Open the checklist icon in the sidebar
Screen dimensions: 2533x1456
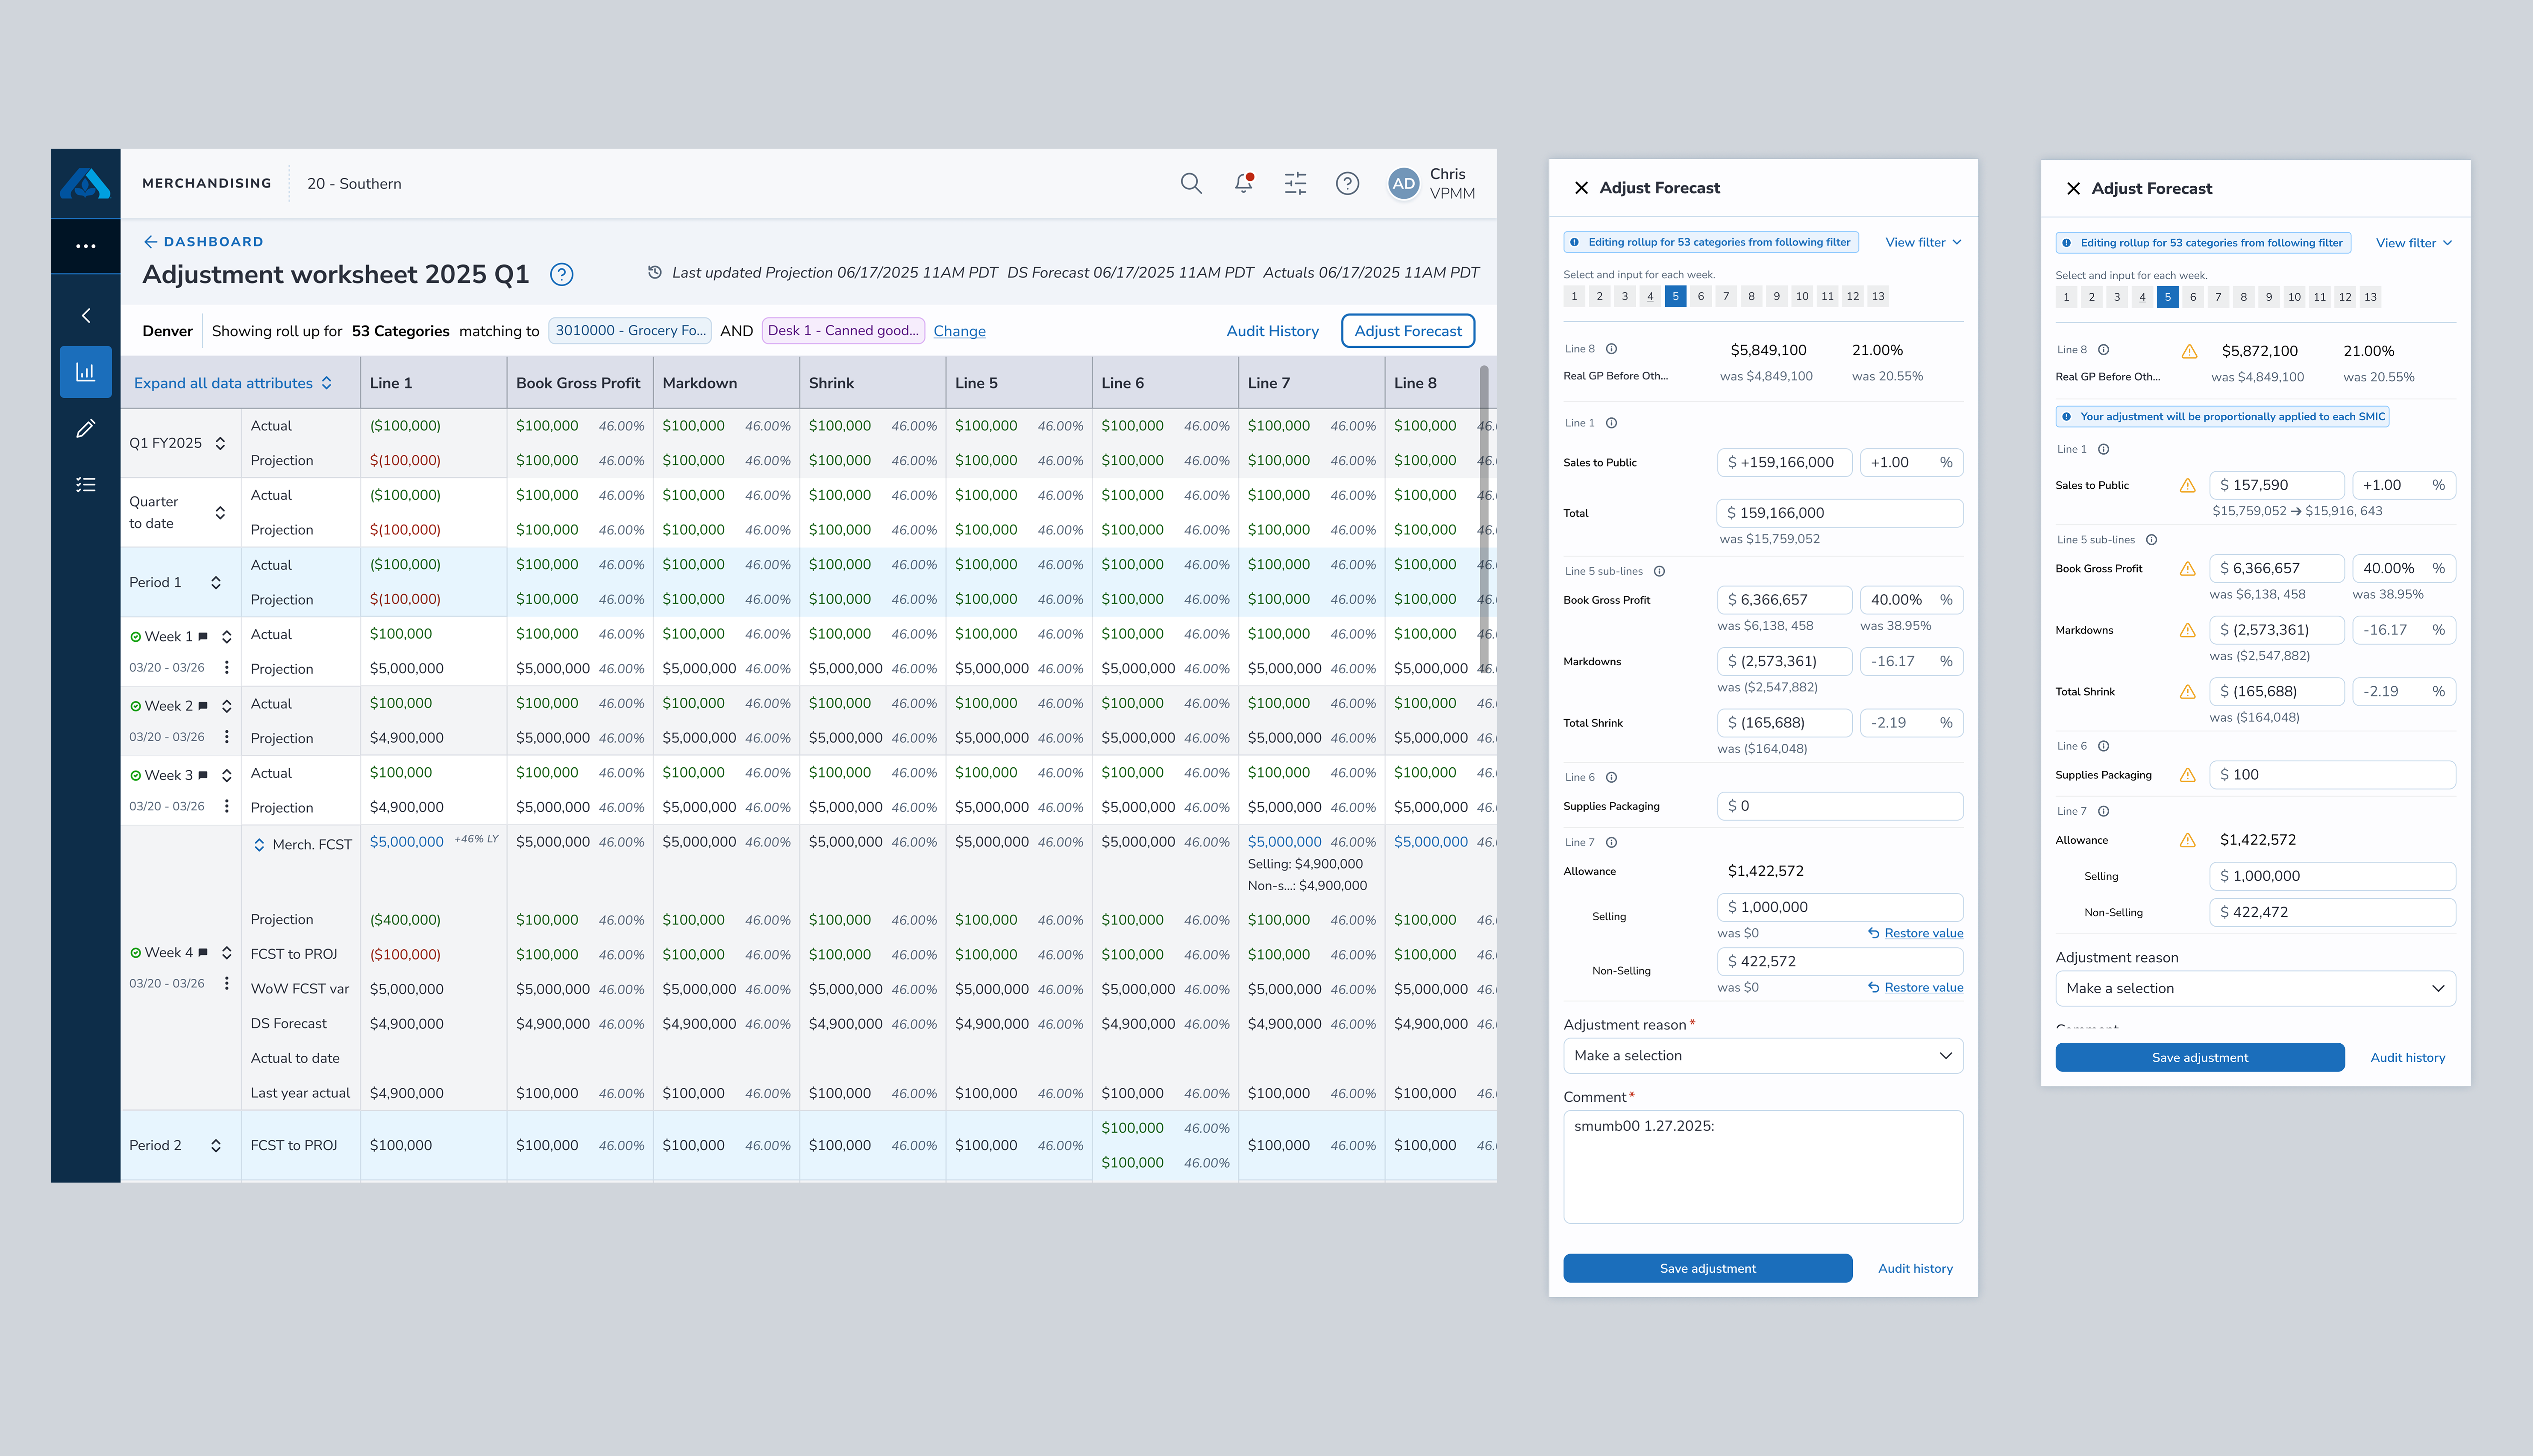pyautogui.click(x=86, y=484)
